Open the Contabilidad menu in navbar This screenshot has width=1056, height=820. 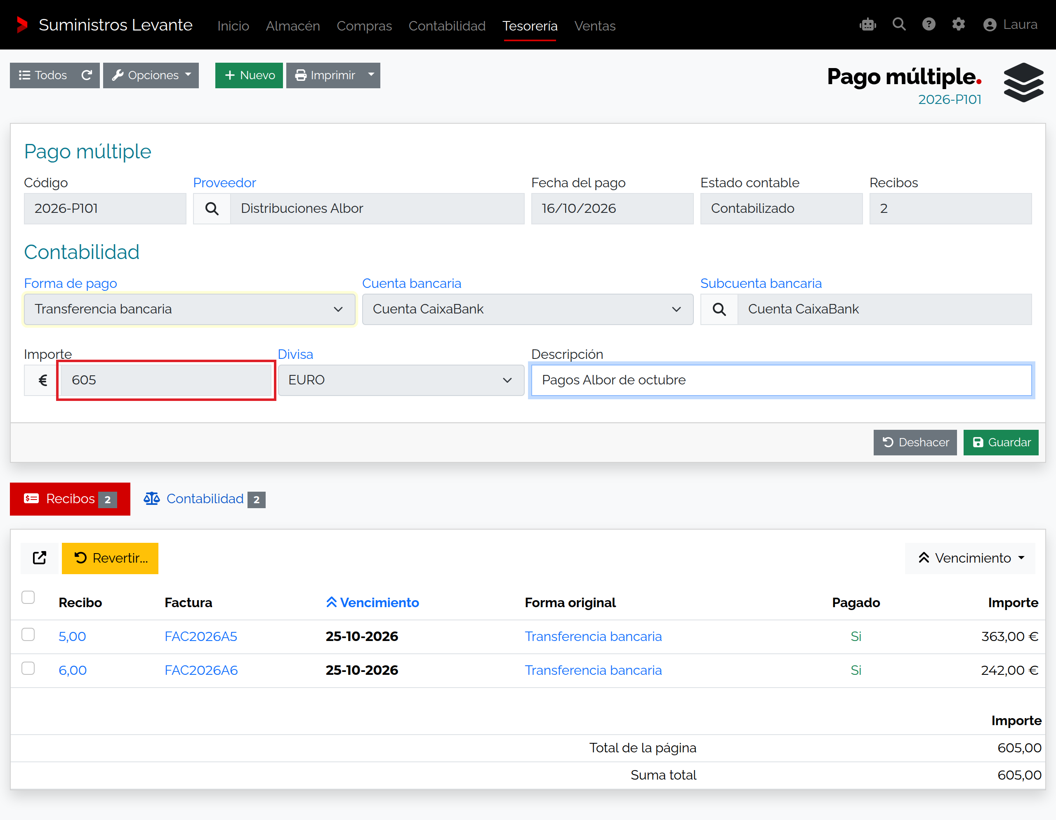point(447,26)
